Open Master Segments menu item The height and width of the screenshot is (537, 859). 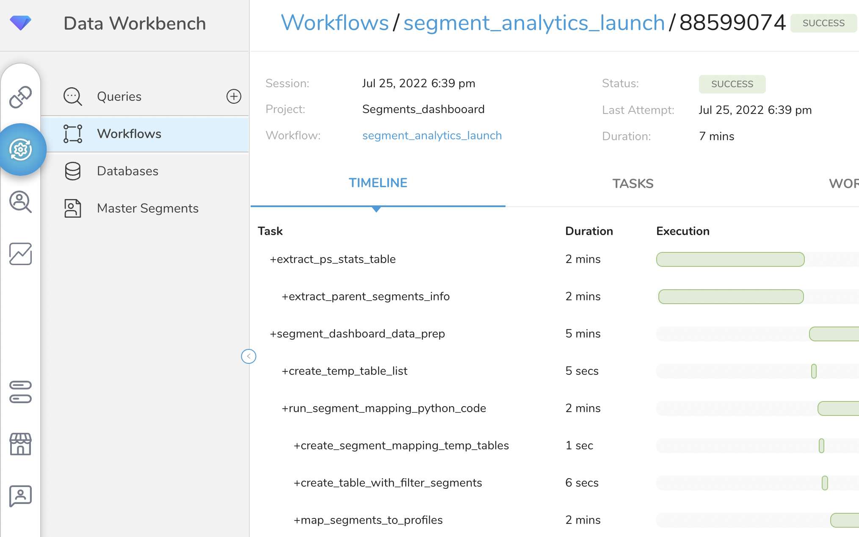(x=147, y=208)
